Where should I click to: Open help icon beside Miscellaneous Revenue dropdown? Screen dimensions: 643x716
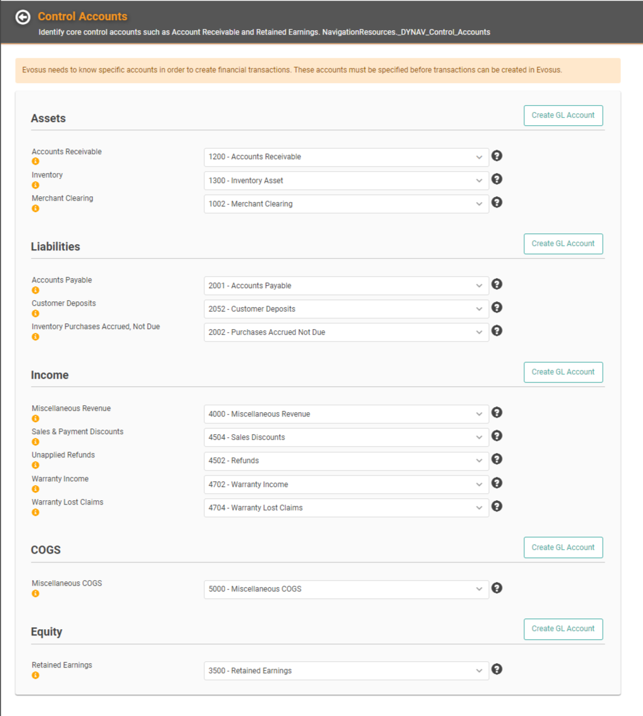[497, 412]
